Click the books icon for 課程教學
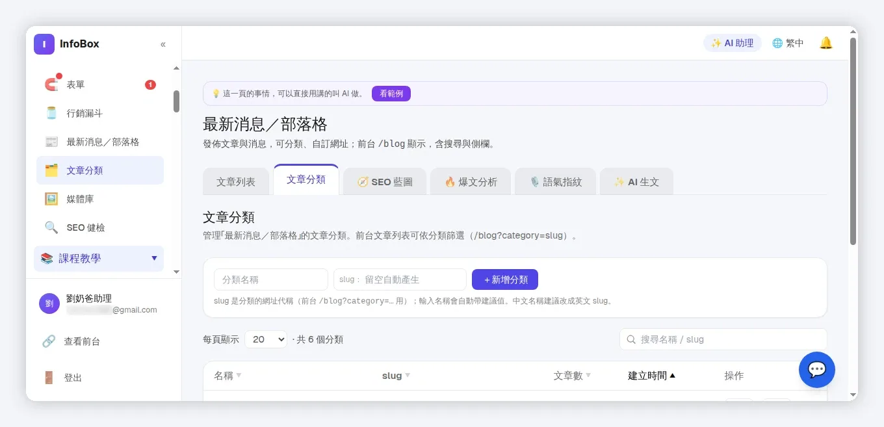This screenshot has width=884, height=427. pyautogui.click(x=47, y=259)
